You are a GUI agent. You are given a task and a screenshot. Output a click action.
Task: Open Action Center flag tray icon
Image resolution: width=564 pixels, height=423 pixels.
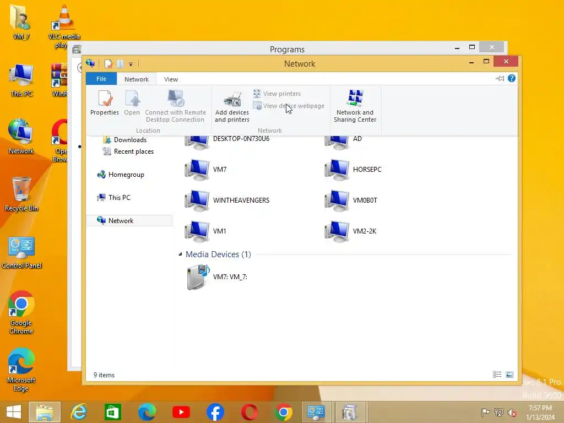click(486, 413)
